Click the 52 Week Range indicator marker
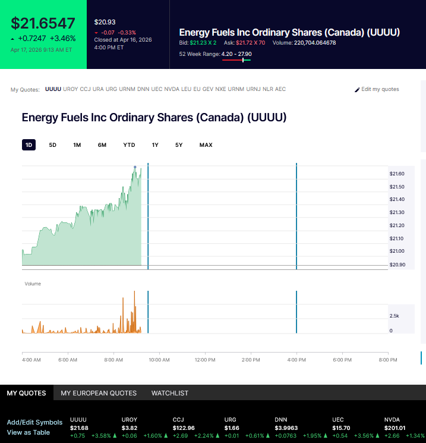The image size is (426, 443). coord(243,60)
